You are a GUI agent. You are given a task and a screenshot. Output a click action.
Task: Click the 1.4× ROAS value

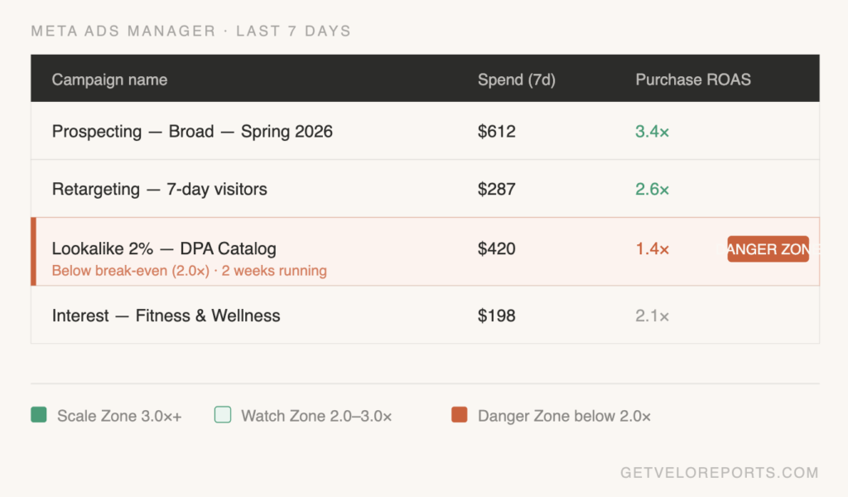652,248
